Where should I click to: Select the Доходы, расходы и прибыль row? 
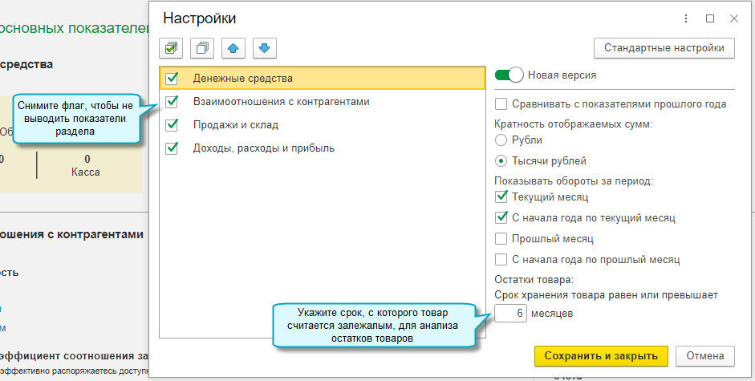(322, 148)
